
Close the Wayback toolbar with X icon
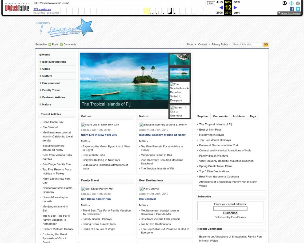pos(298,3)
